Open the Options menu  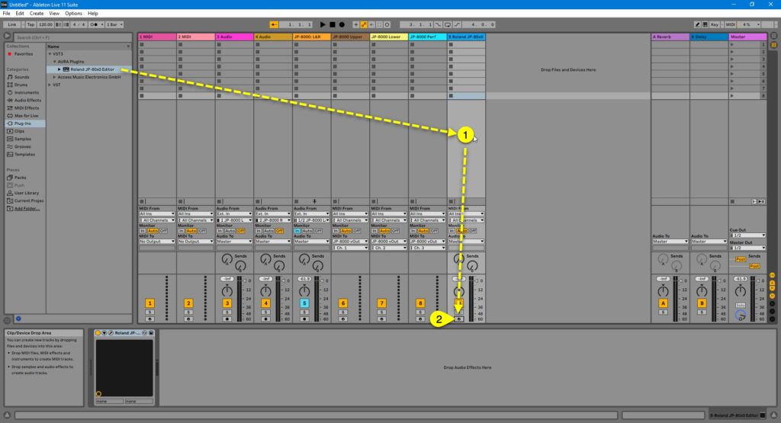pyautogui.click(x=73, y=14)
